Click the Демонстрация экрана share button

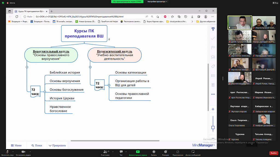(x=138, y=152)
